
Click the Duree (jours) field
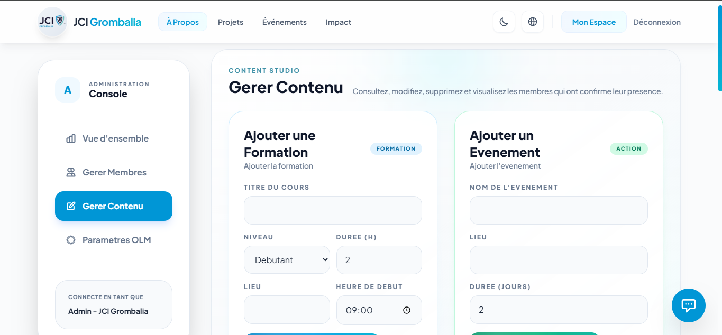[559, 310]
